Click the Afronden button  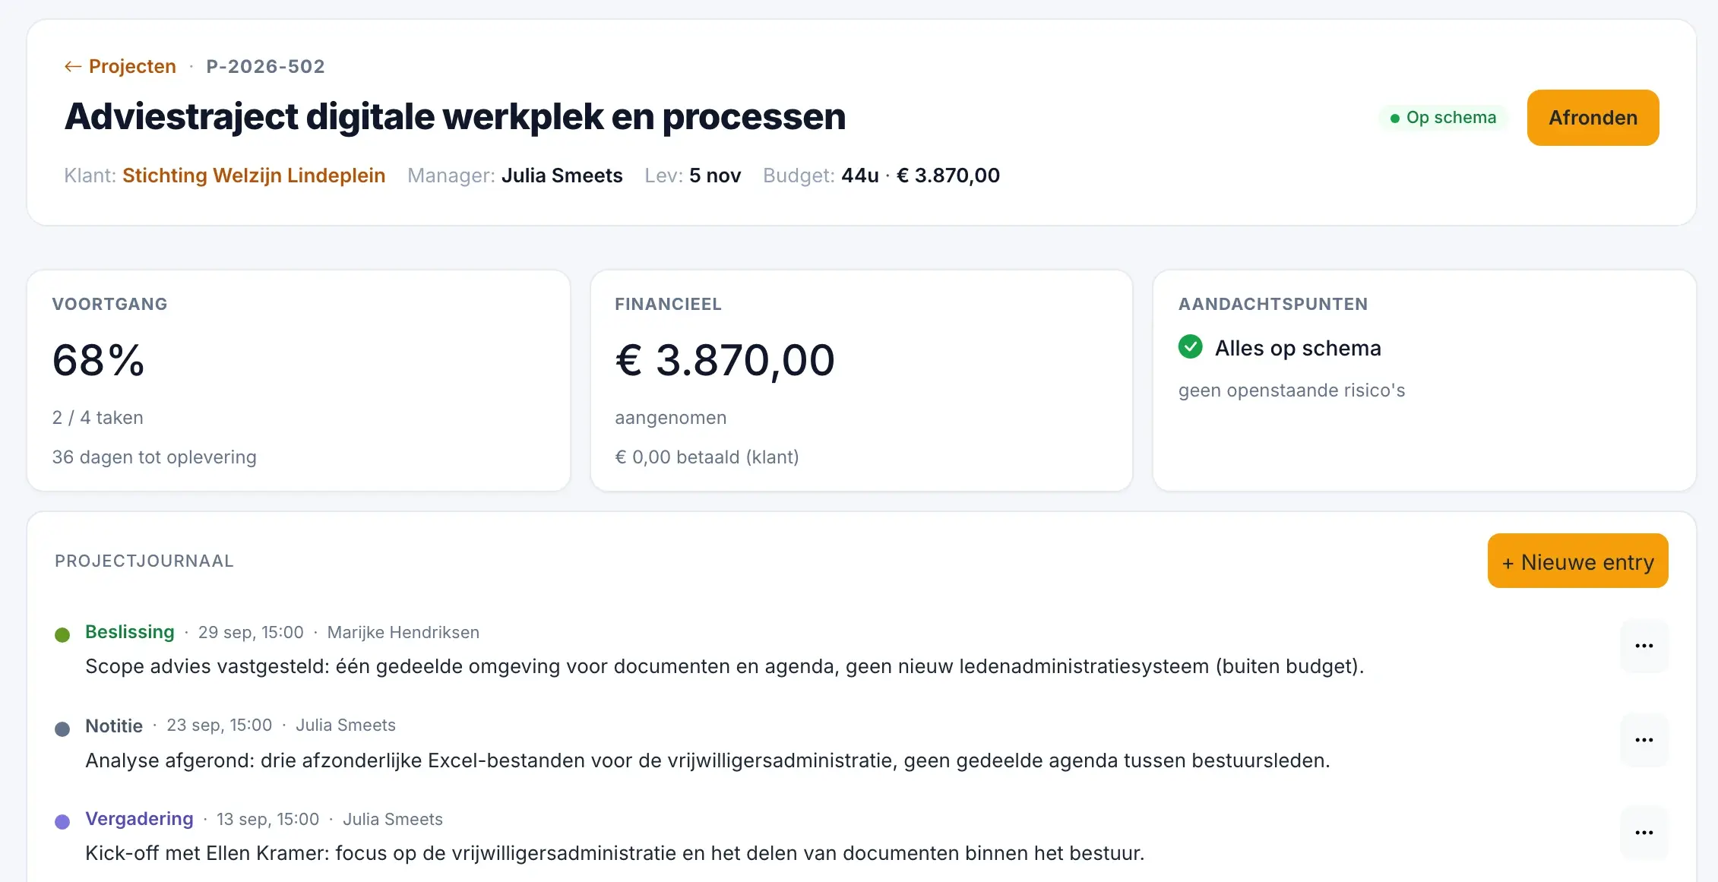coord(1593,118)
